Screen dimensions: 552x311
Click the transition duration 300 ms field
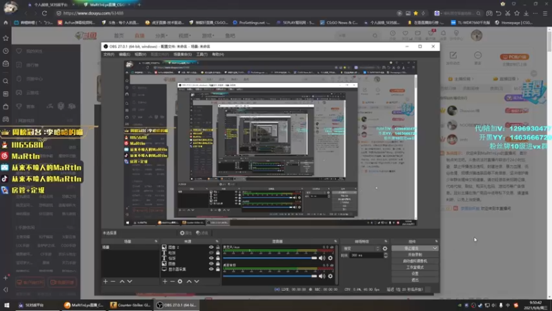366,255
